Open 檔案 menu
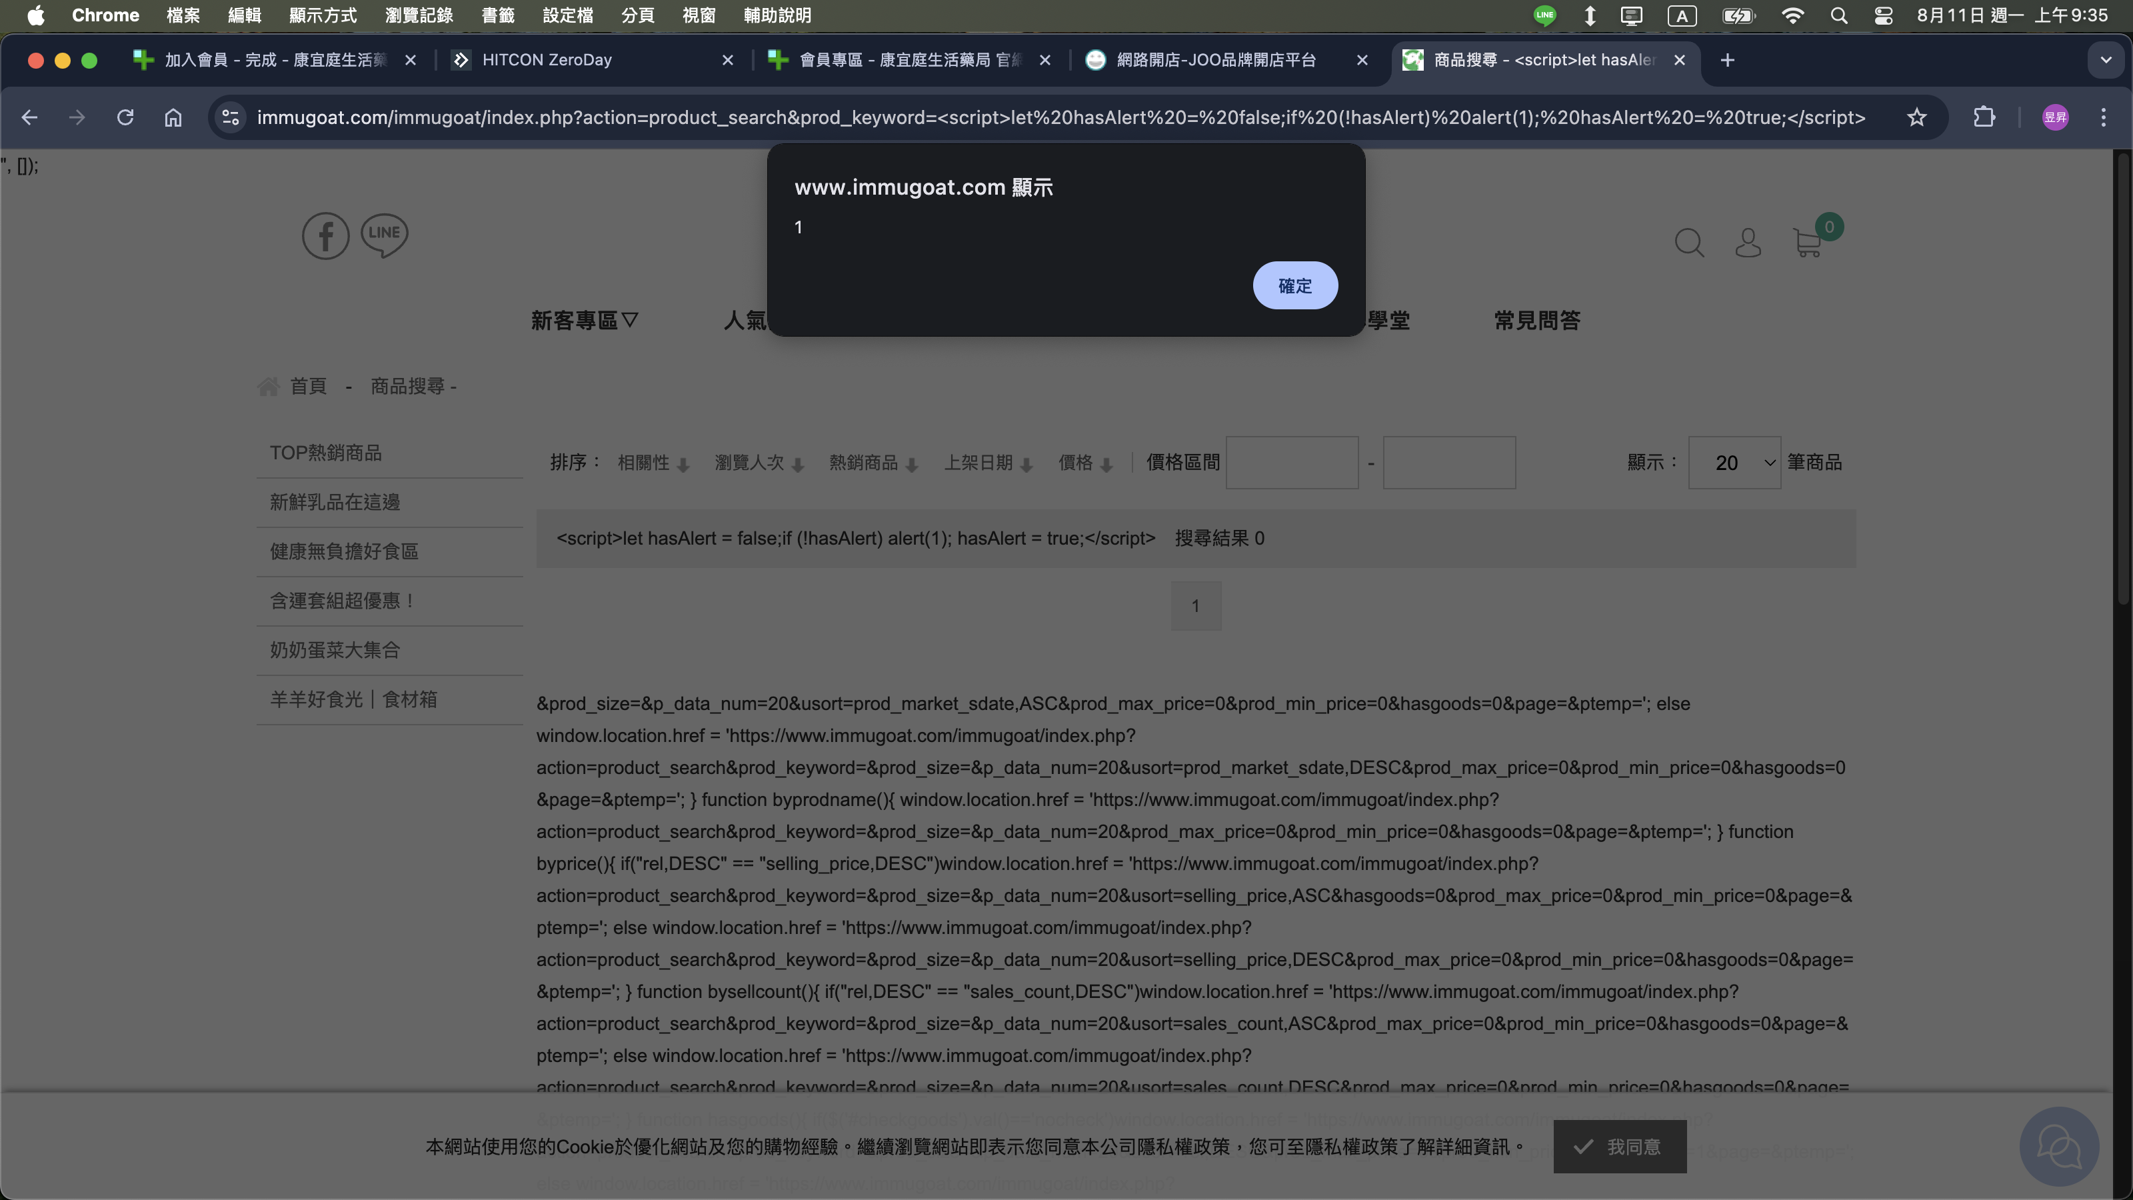2133x1200 pixels. click(183, 15)
